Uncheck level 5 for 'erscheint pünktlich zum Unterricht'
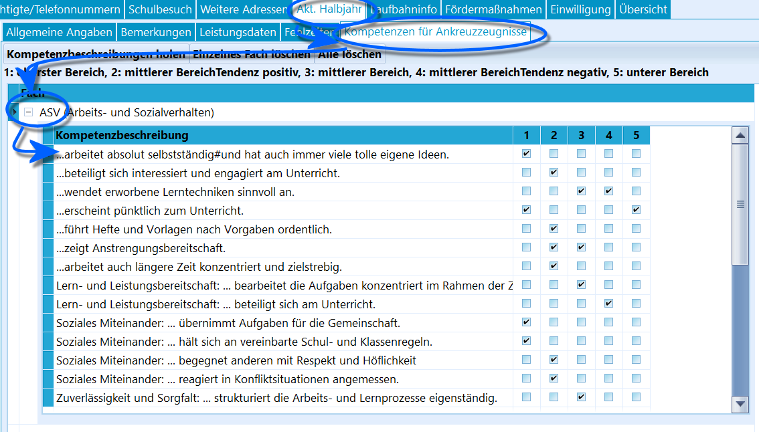The image size is (759, 432). coord(636,210)
